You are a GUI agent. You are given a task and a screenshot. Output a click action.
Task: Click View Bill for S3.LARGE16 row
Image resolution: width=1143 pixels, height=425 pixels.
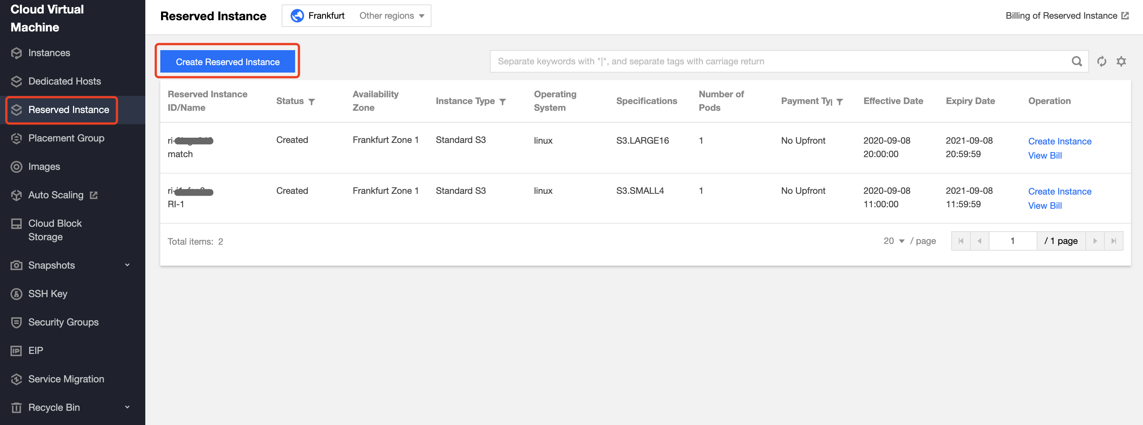1045,156
